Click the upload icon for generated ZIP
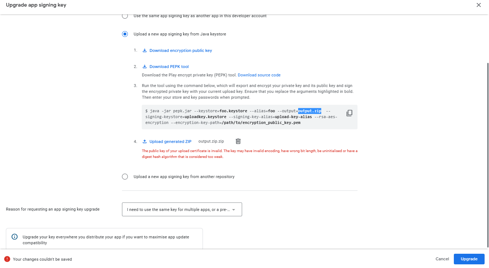This screenshot has width=489, height=268. click(145, 141)
